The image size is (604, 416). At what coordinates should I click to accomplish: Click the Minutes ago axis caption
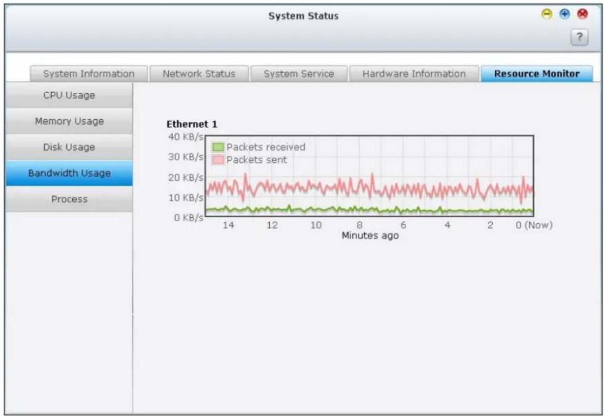click(370, 236)
